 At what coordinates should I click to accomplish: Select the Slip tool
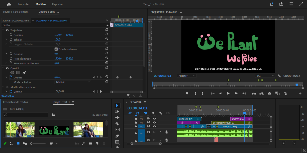tap(117, 130)
